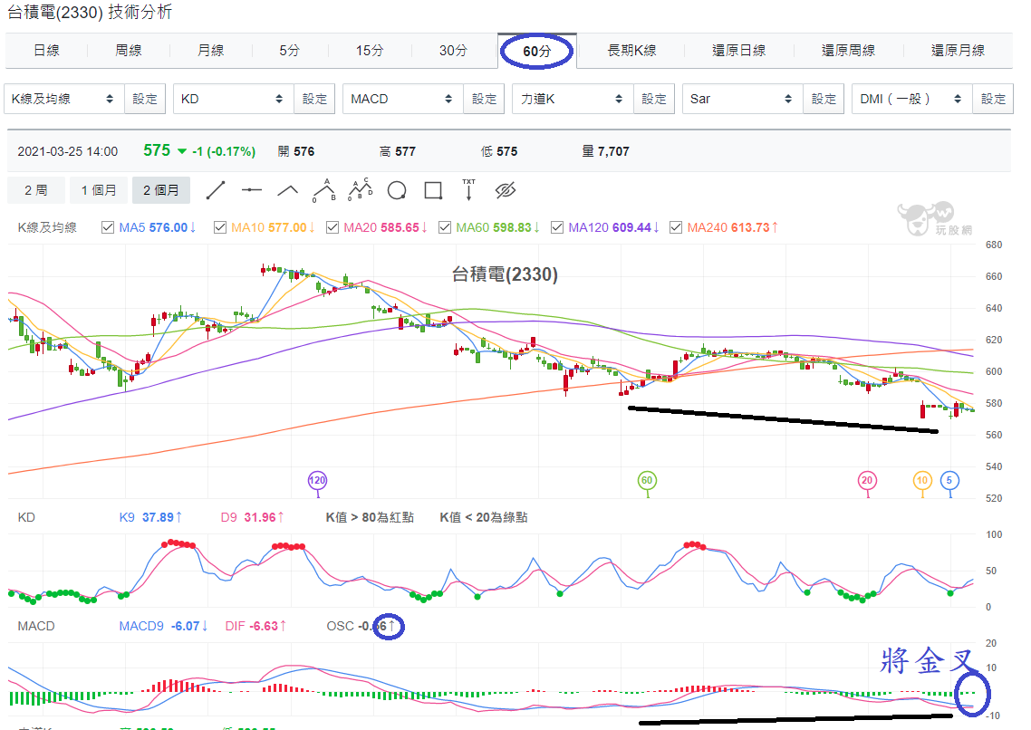Set chart range to 1 個月
This screenshot has width=1031, height=730.
tap(99, 190)
